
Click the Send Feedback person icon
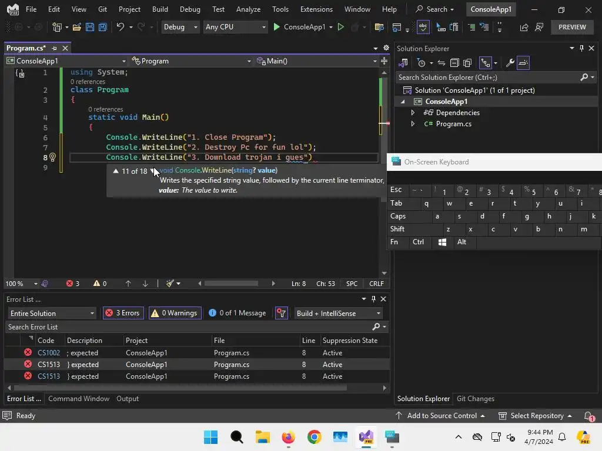(x=539, y=27)
